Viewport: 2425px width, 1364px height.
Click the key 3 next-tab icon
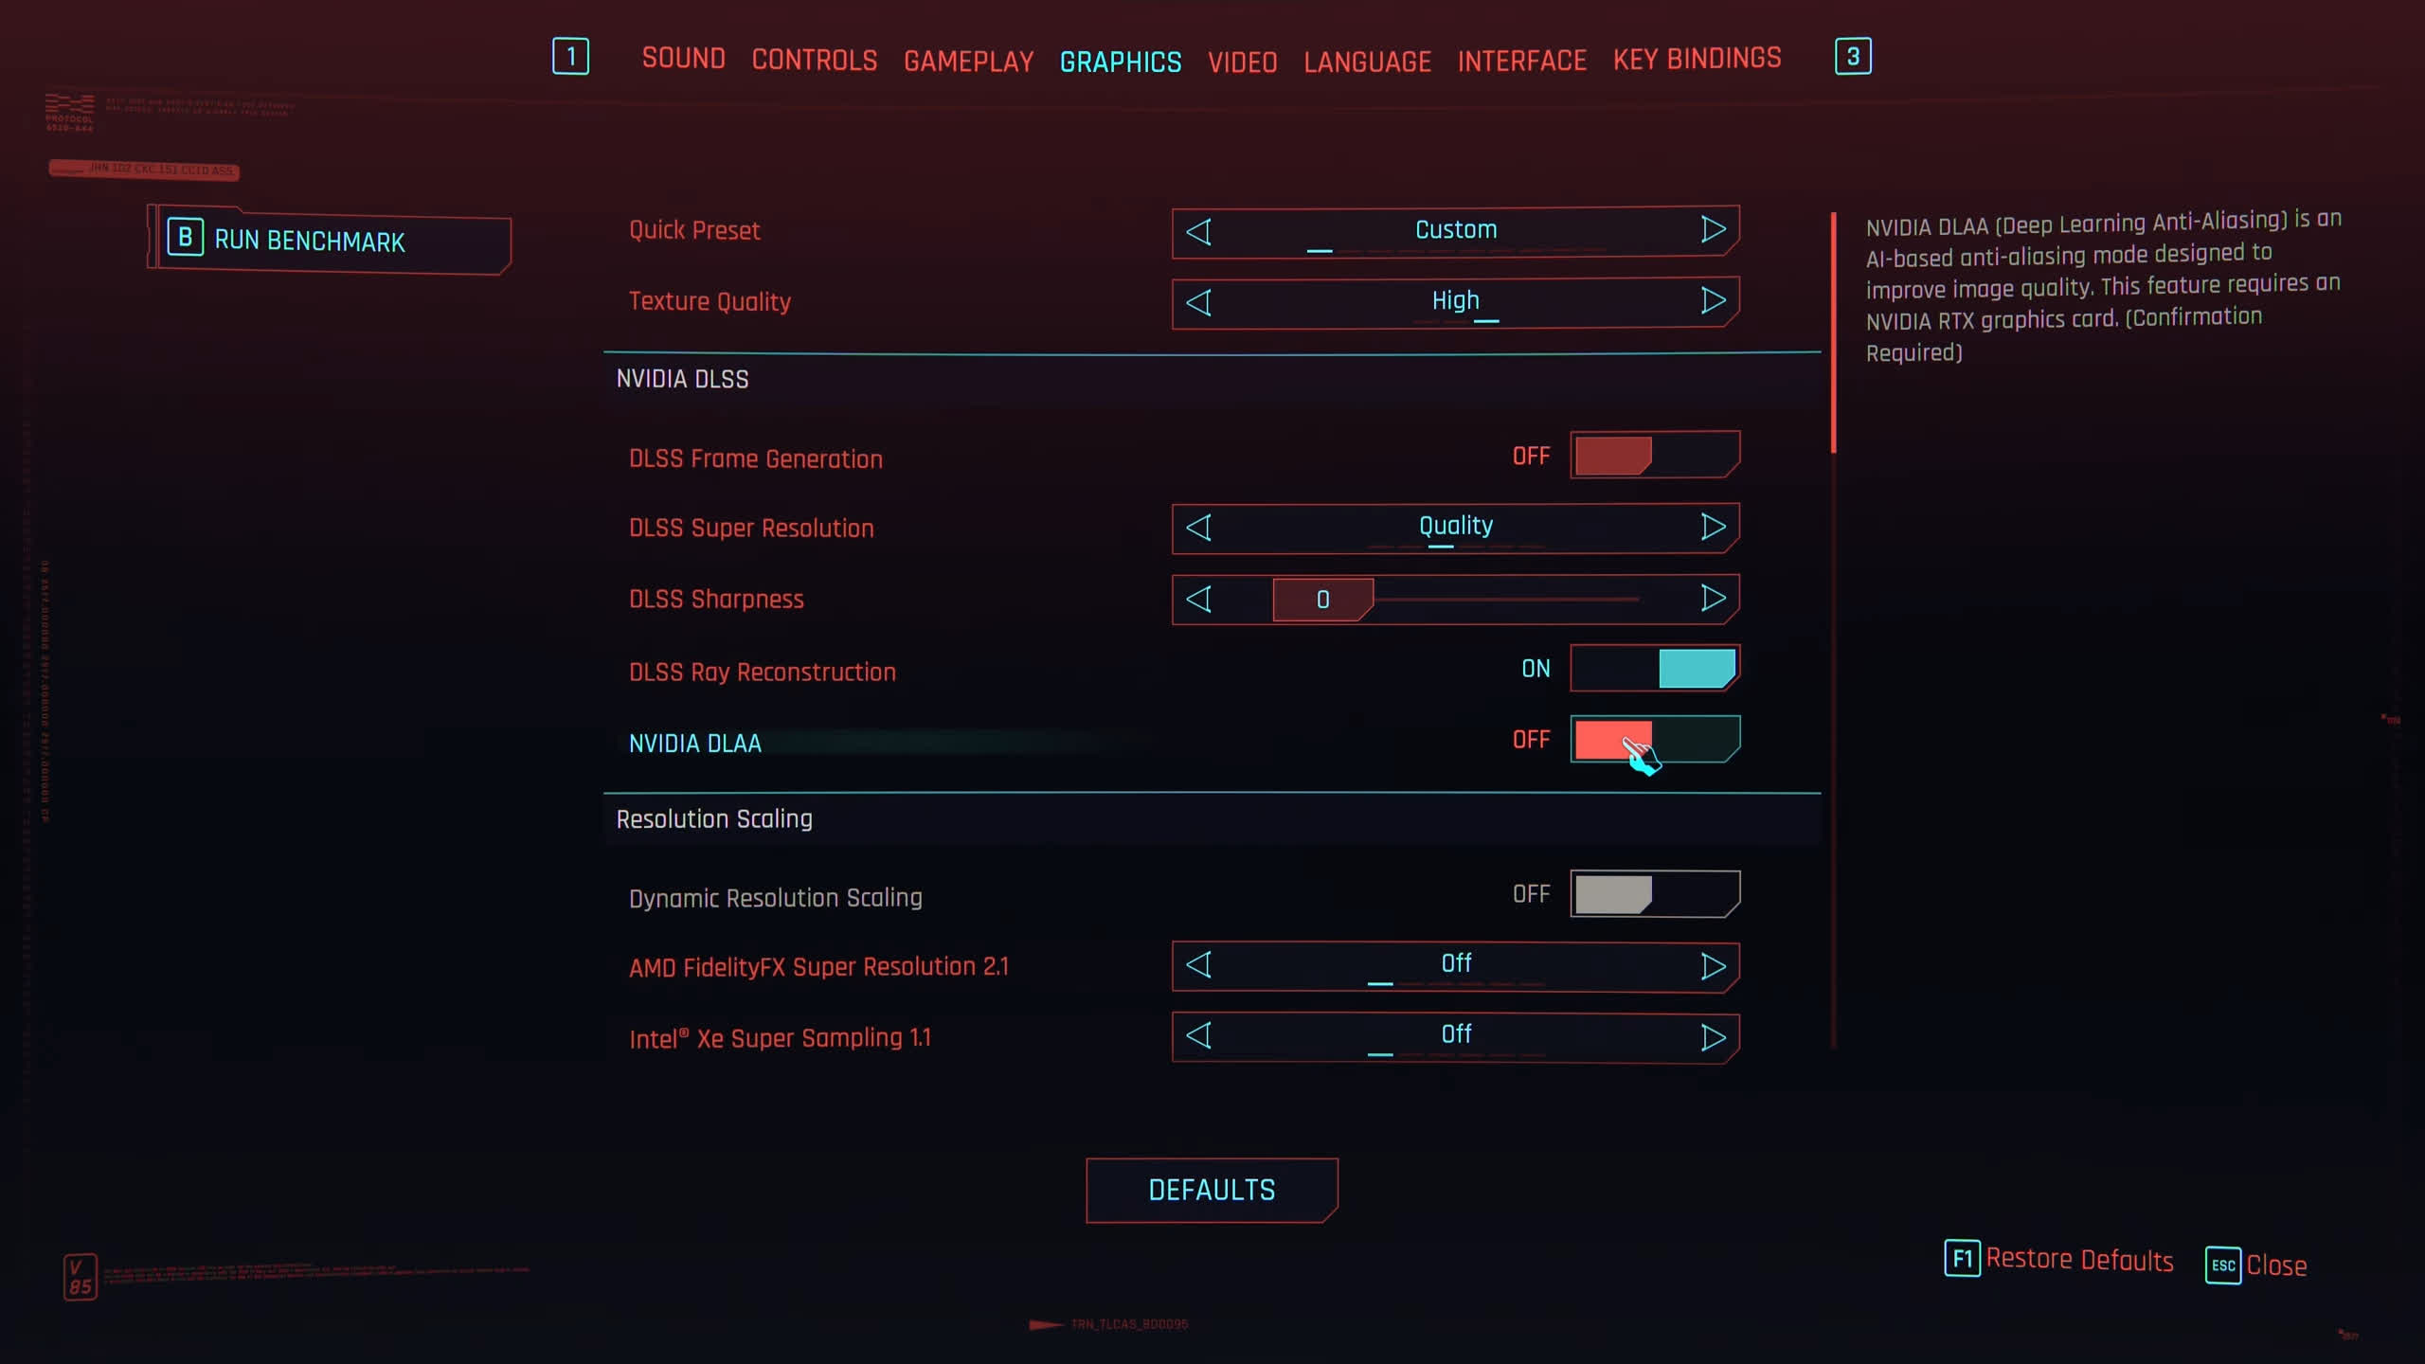click(1853, 56)
